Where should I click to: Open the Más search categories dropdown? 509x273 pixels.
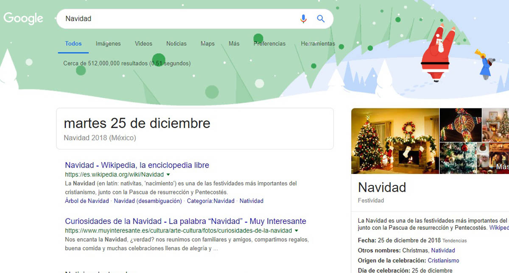pos(234,44)
